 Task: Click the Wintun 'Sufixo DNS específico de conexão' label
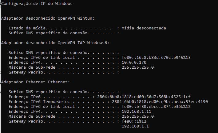[x=48, y=33]
